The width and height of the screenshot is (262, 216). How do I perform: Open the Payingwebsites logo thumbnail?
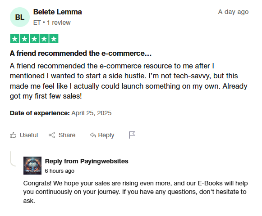click(32, 166)
